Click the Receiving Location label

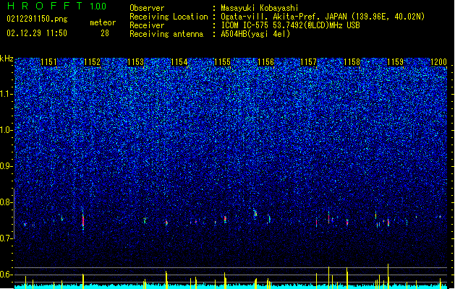click(169, 17)
